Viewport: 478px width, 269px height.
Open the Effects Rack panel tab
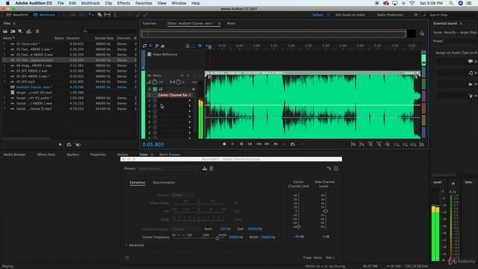click(x=46, y=155)
